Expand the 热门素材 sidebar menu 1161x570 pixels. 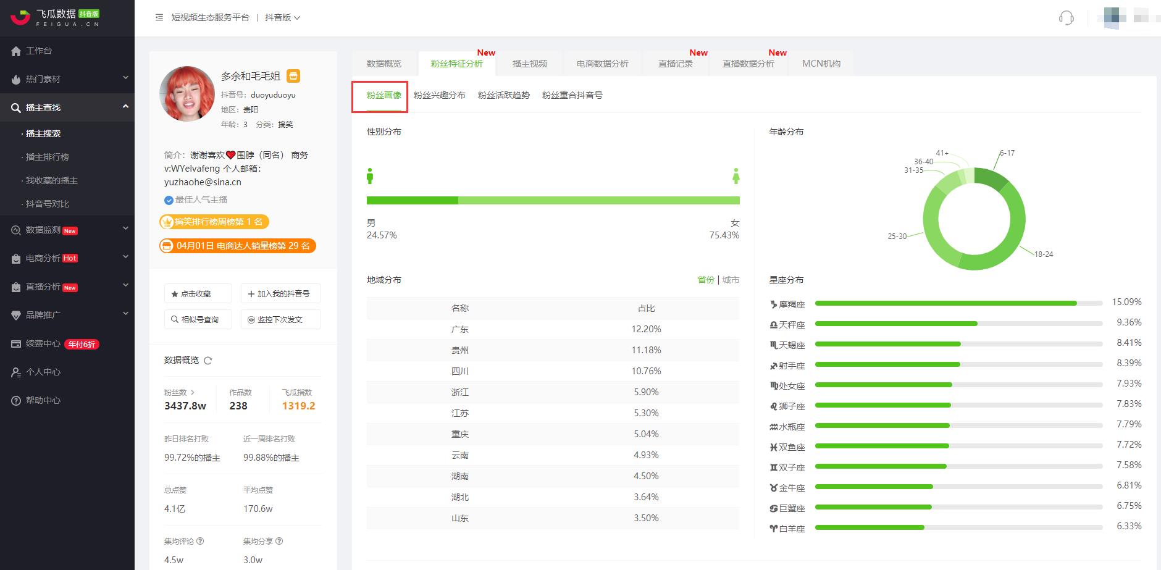125,78
